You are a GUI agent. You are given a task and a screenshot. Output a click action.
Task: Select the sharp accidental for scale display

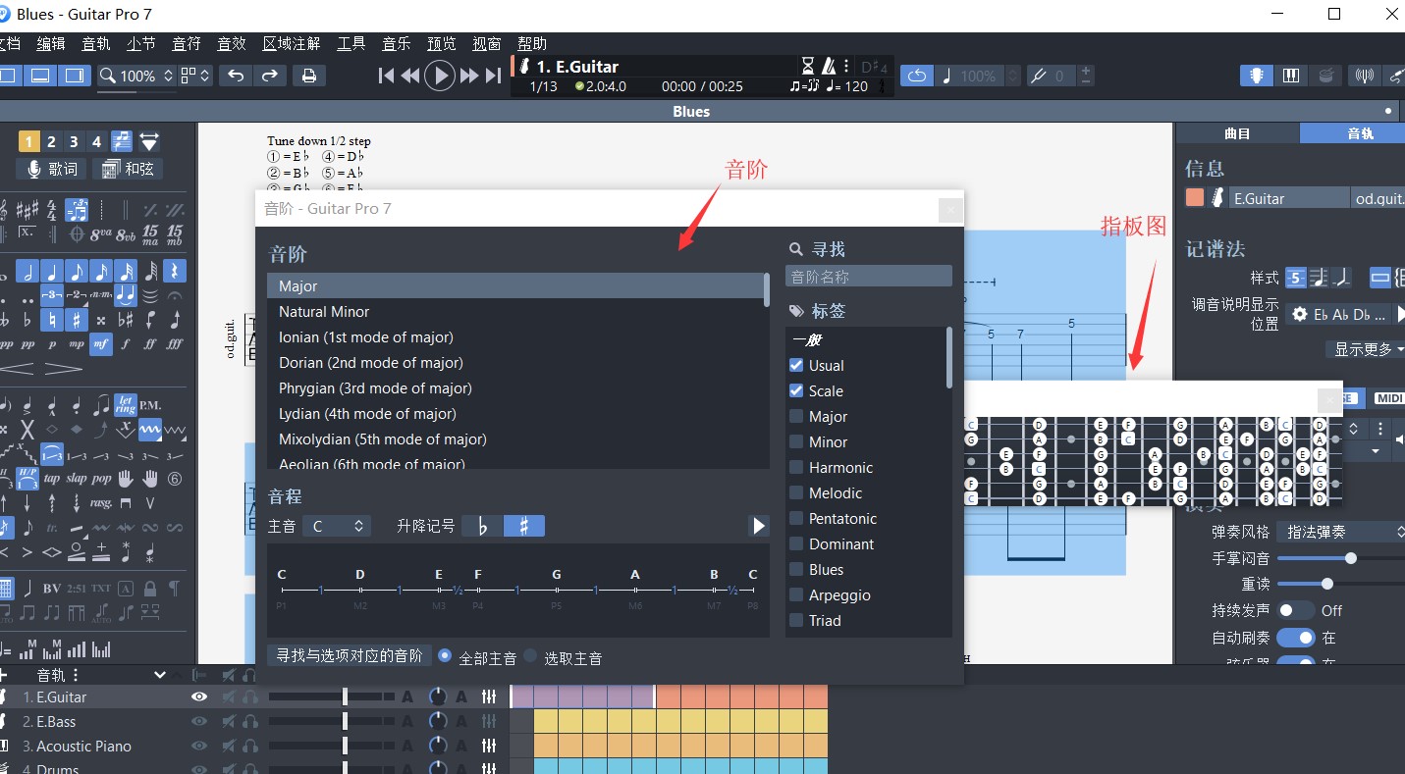click(x=524, y=526)
